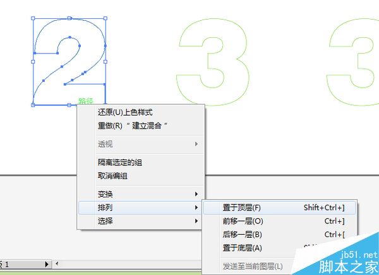Choose 前移一层(O) to bring forward
The image size is (379, 275).
(279, 221)
